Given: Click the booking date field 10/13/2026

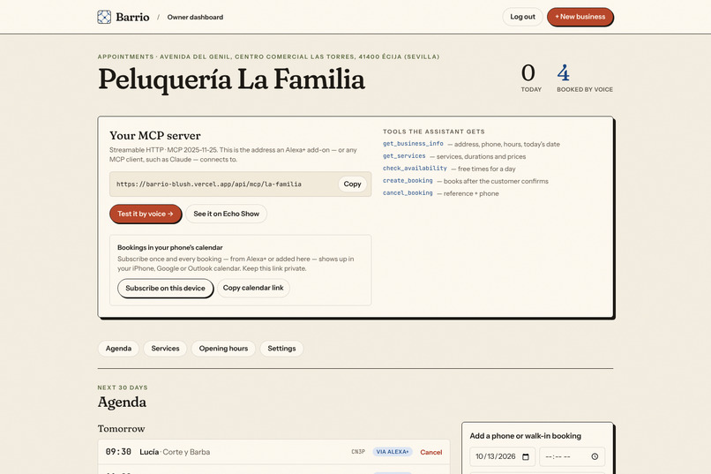Looking at the screenshot, I should [503, 456].
